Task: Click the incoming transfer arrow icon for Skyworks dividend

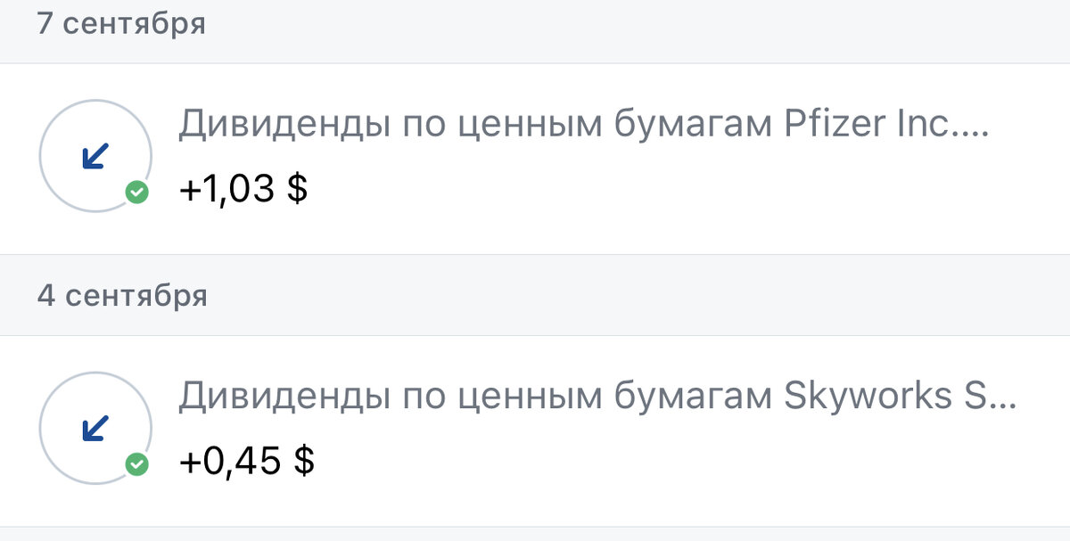Action: click(x=92, y=426)
